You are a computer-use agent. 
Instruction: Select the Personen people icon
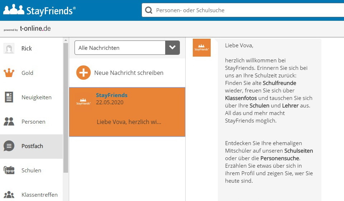point(9,121)
